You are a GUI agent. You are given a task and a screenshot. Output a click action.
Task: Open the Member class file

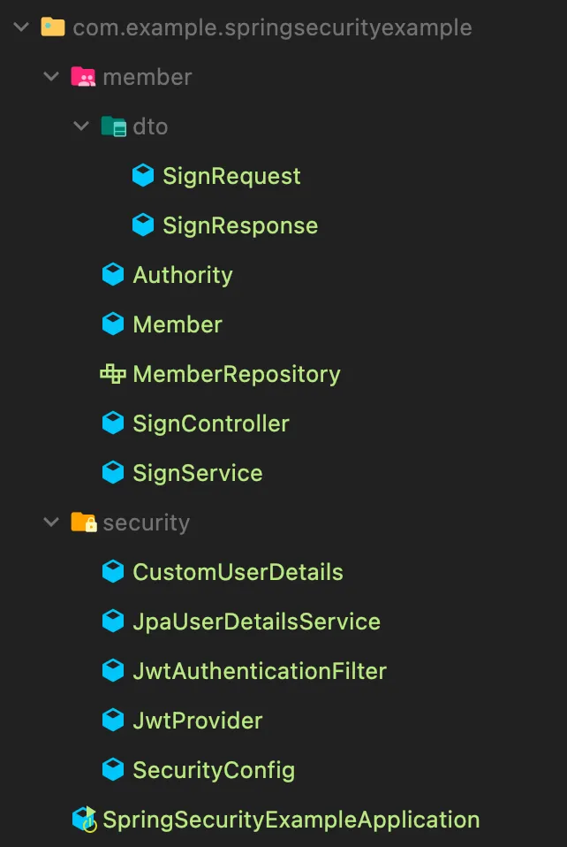[177, 324]
